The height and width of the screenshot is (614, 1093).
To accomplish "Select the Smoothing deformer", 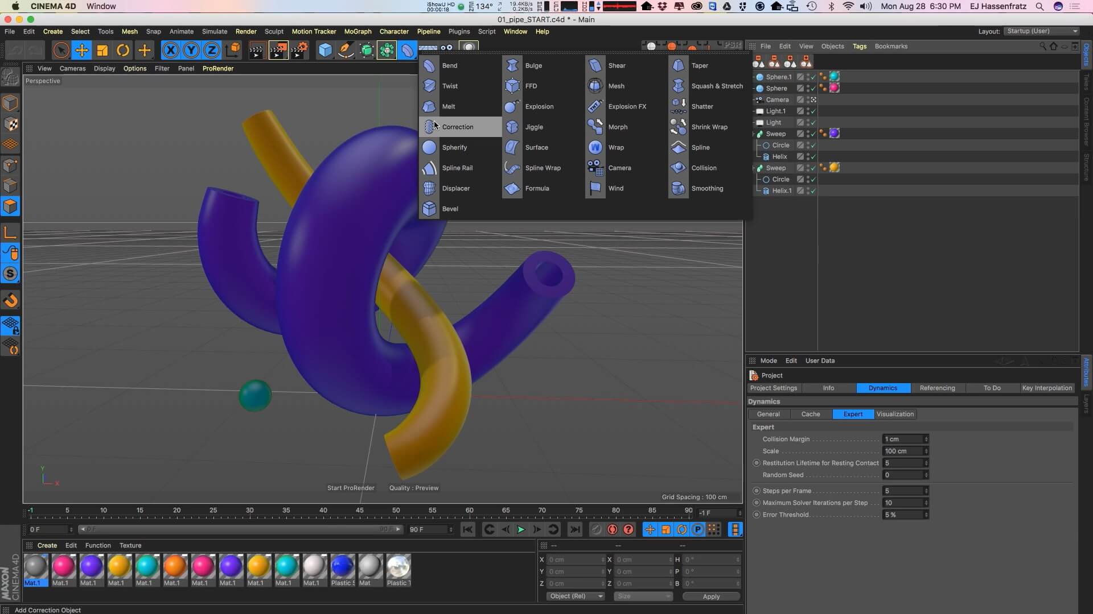I will (708, 188).
